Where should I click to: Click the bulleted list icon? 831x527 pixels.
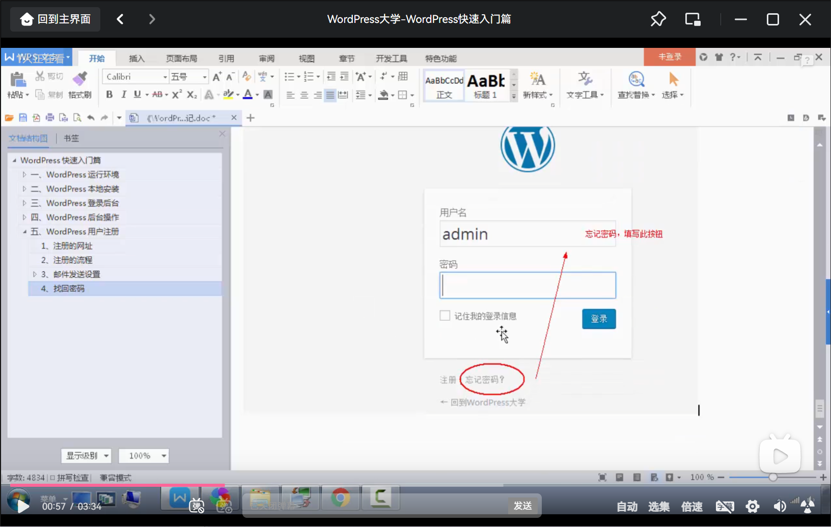tap(289, 76)
